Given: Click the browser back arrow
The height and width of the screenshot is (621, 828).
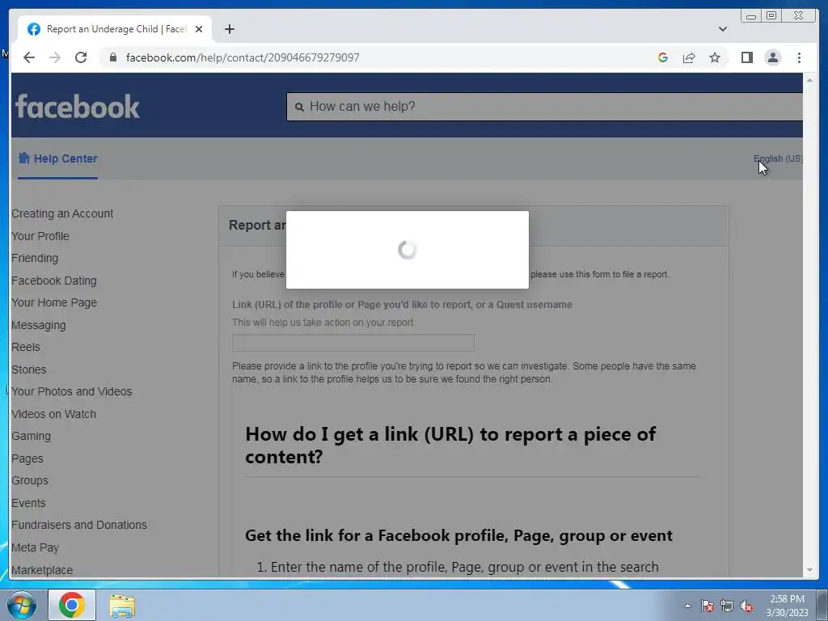Looking at the screenshot, I should (29, 57).
